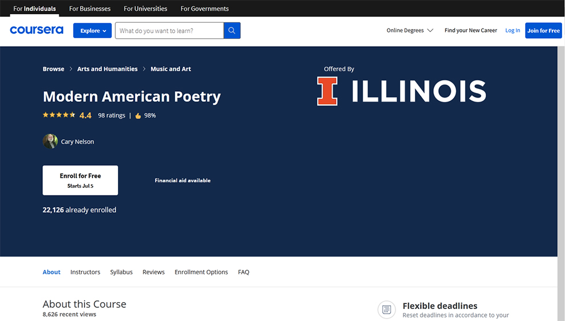Open the Explore dropdown
The image size is (565, 321).
pos(92,31)
